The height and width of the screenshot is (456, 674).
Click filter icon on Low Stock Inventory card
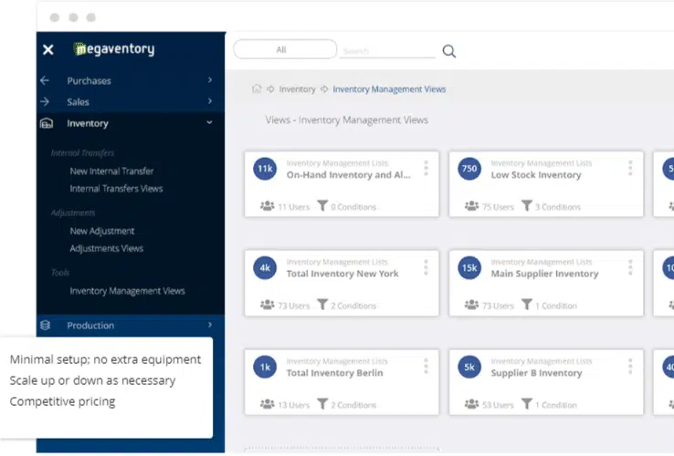(x=527, y=206)
